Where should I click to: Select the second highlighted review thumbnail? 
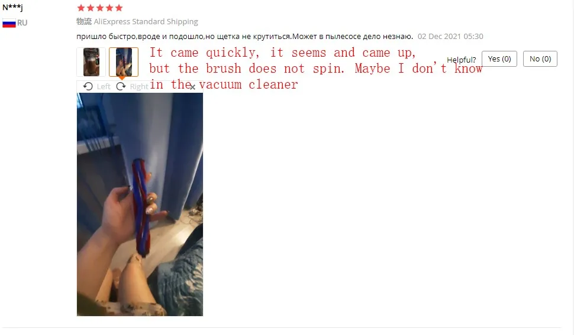[124, 61]
